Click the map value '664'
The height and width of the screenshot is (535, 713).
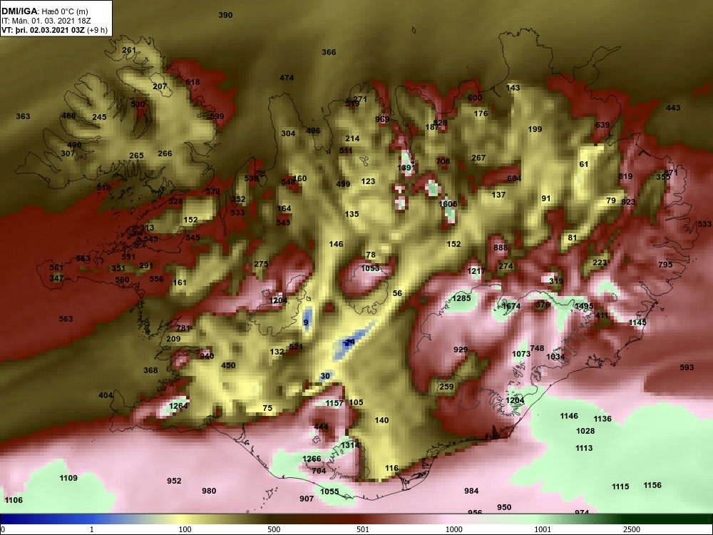coord(514,179)
